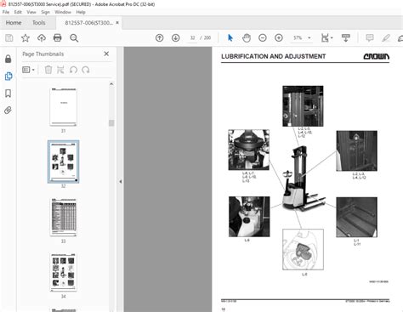
Task: Switch to the Home tab
Action: point(14,23)
